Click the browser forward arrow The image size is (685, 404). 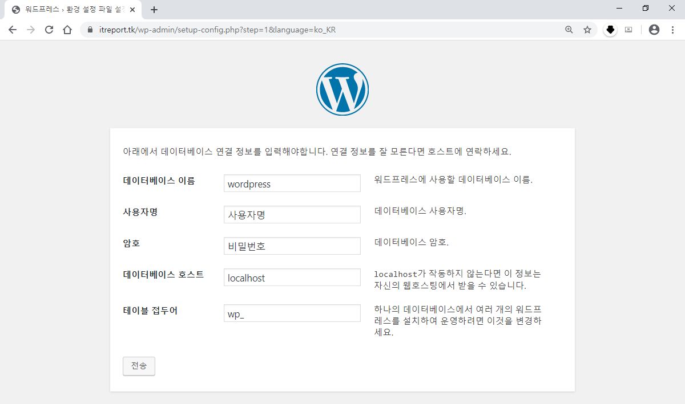coord(31,30)
